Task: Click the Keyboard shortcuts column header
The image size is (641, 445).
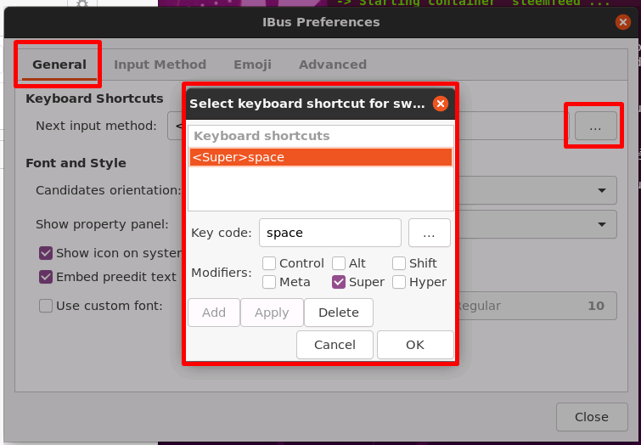Action: click(x=321, y=136)
